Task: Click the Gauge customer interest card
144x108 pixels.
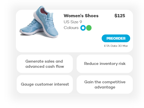Action: (45, 84)
